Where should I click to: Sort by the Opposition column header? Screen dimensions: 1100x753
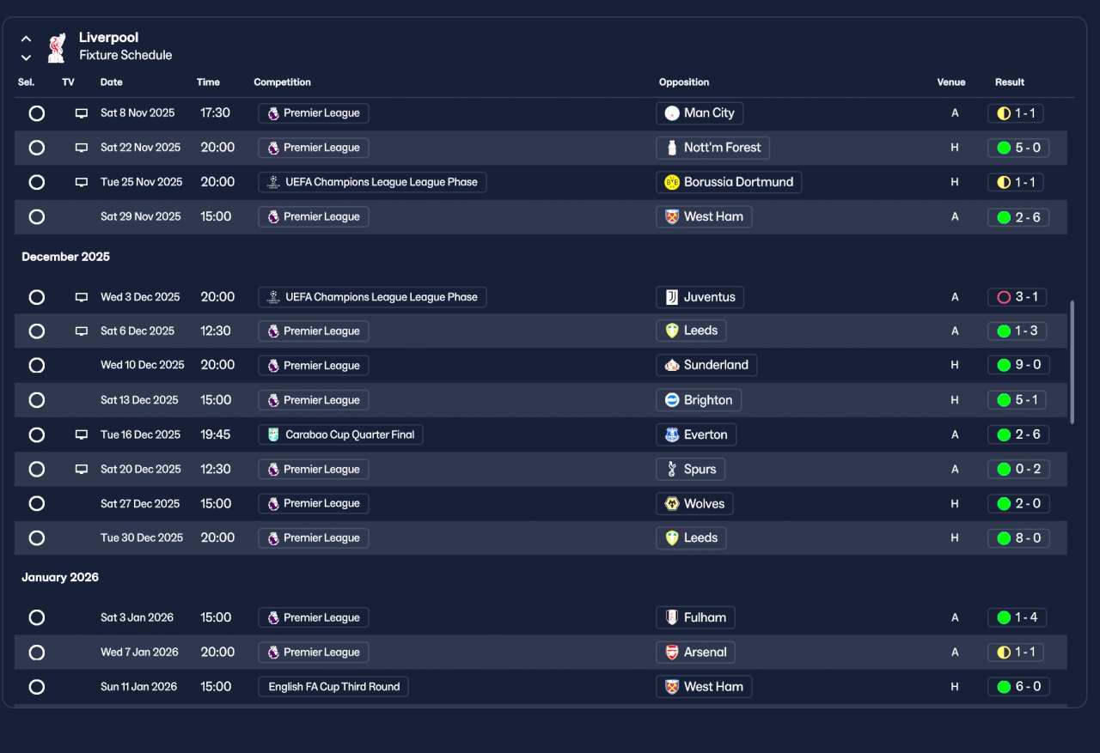coord(684,82)
